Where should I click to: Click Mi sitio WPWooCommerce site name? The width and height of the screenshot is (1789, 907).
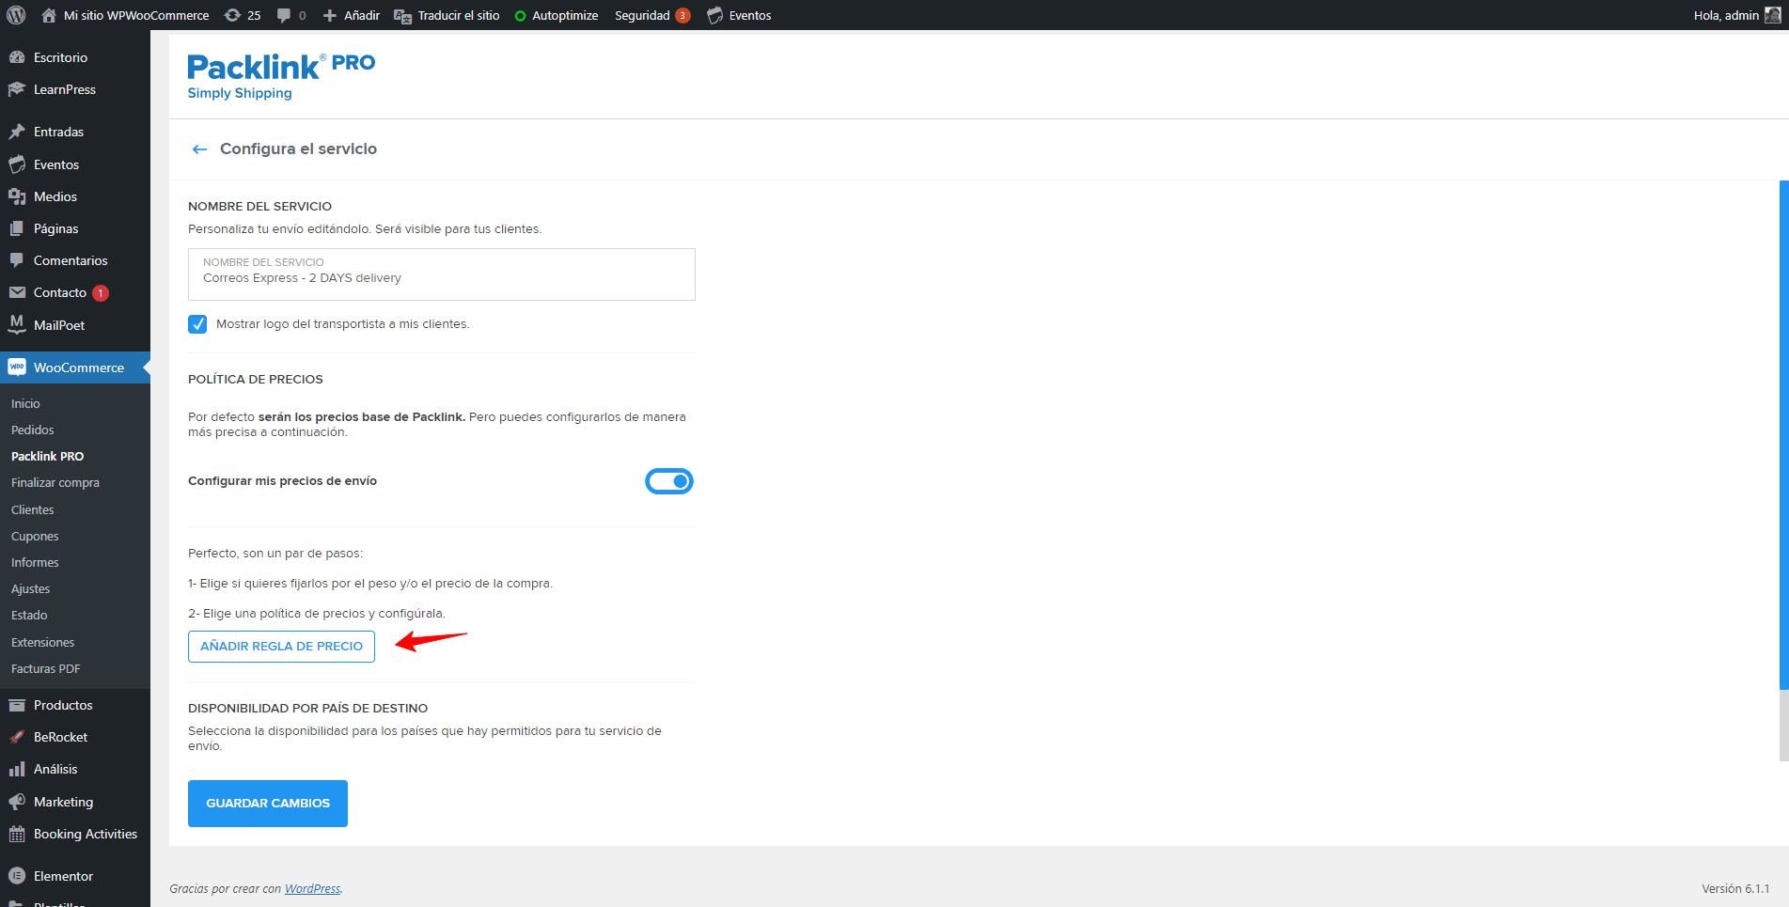(x=136, y=15)
